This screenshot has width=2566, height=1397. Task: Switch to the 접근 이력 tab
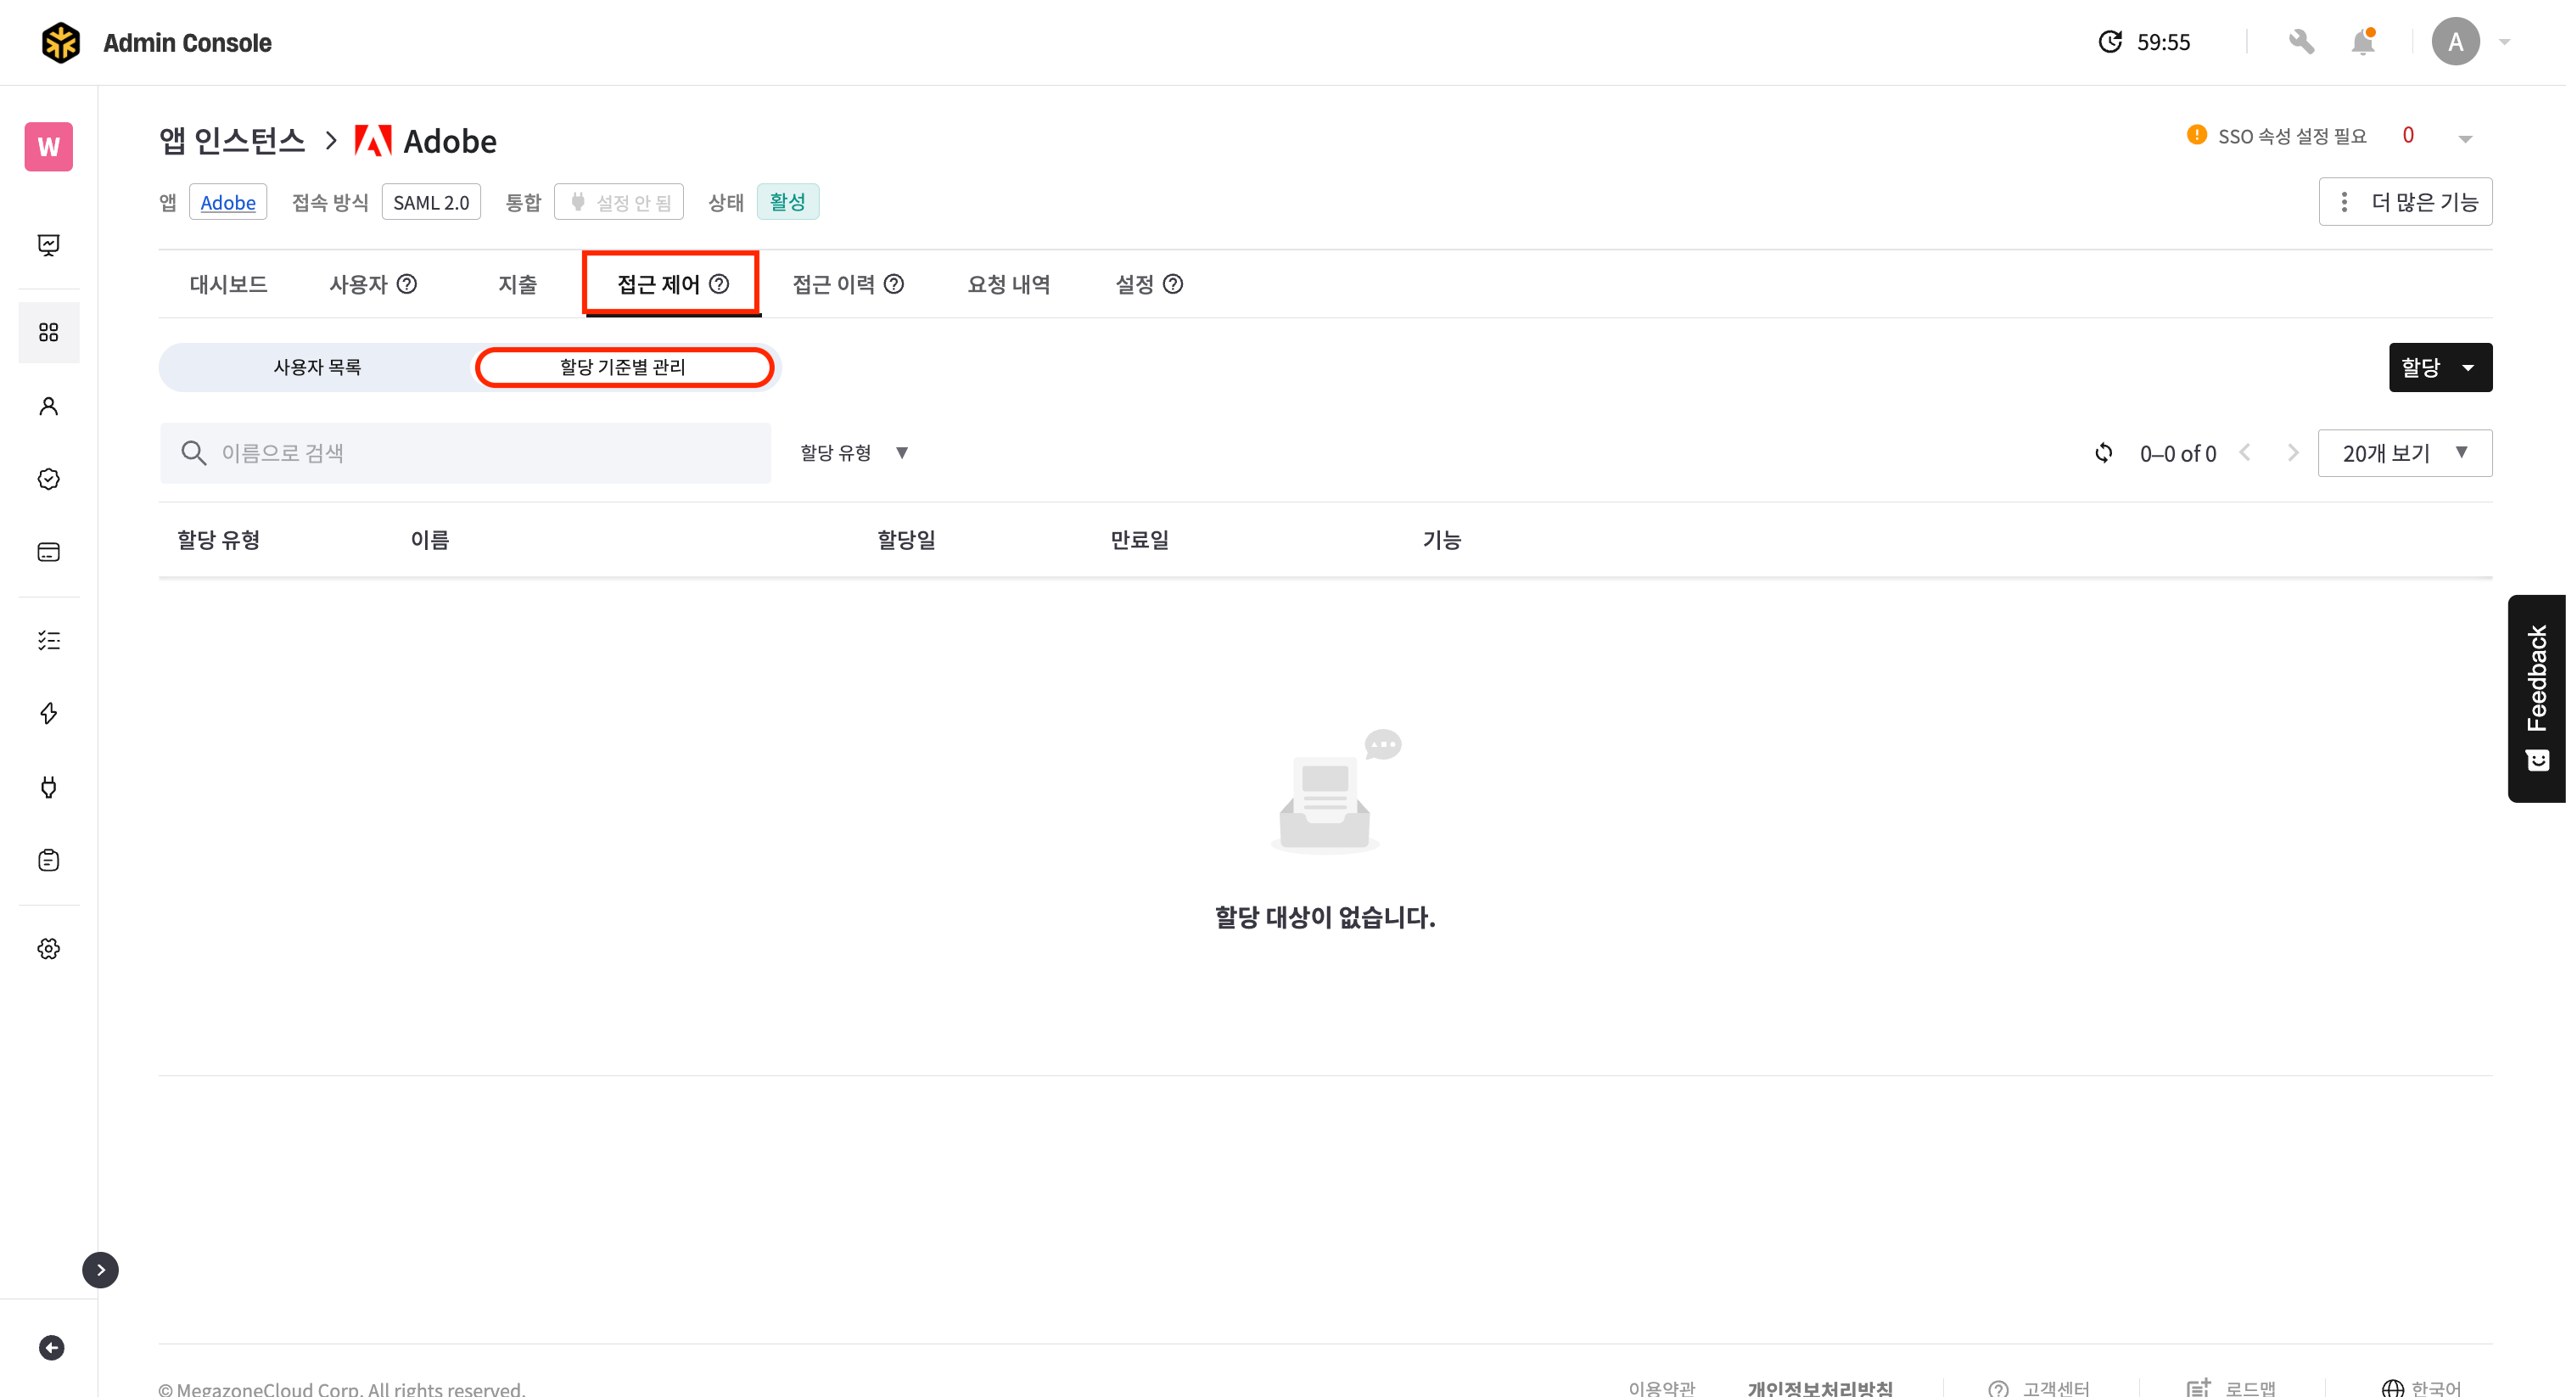pos(847,285)
